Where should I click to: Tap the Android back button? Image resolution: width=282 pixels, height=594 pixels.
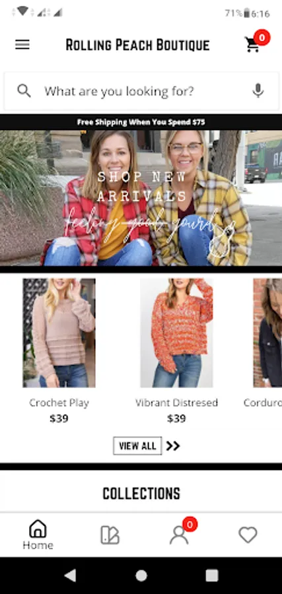tap(70, 576)
